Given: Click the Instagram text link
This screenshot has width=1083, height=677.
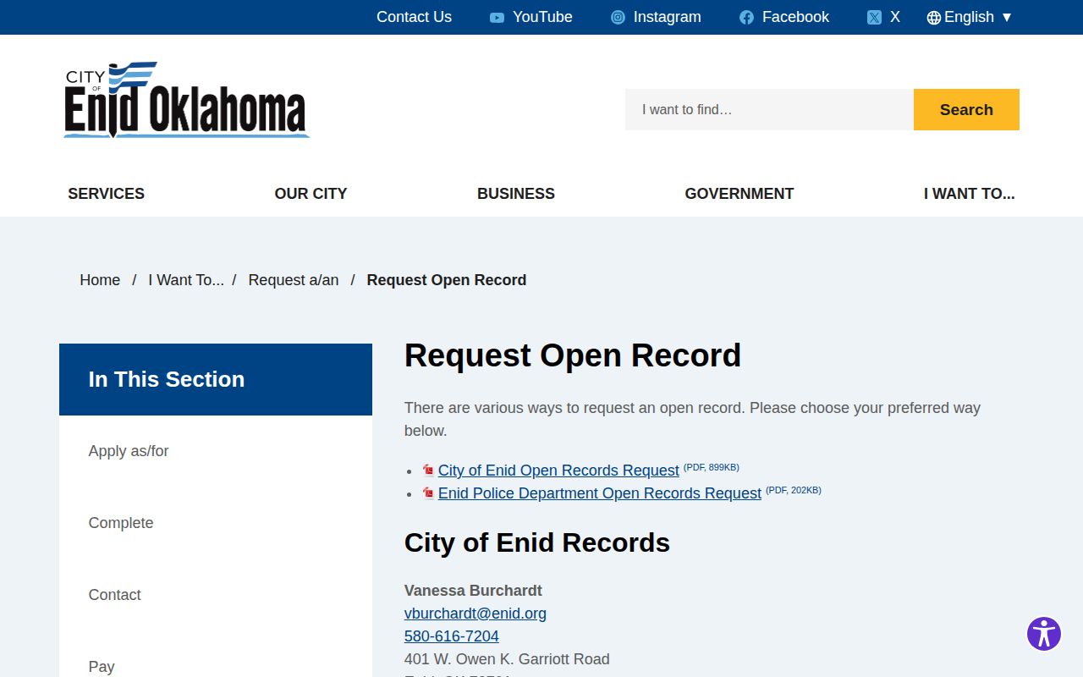Looking at the screenshot, I should (668, 17).
